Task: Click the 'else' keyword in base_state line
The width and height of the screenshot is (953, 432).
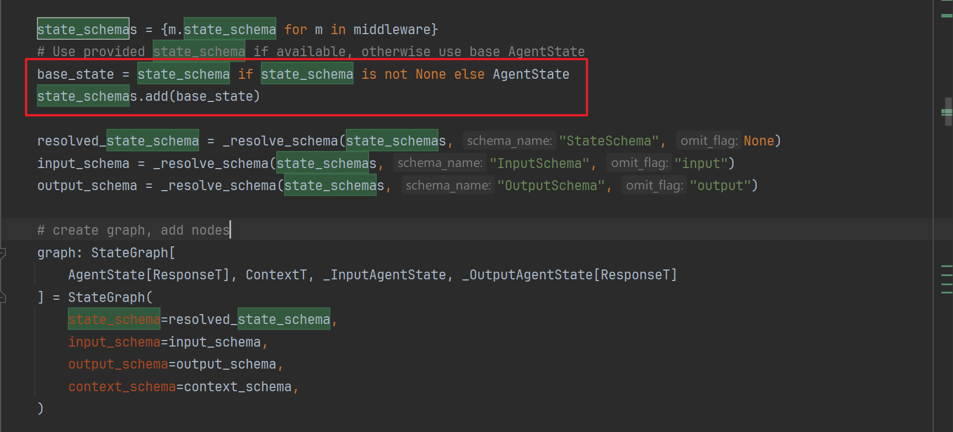Action: click(469, 74)
